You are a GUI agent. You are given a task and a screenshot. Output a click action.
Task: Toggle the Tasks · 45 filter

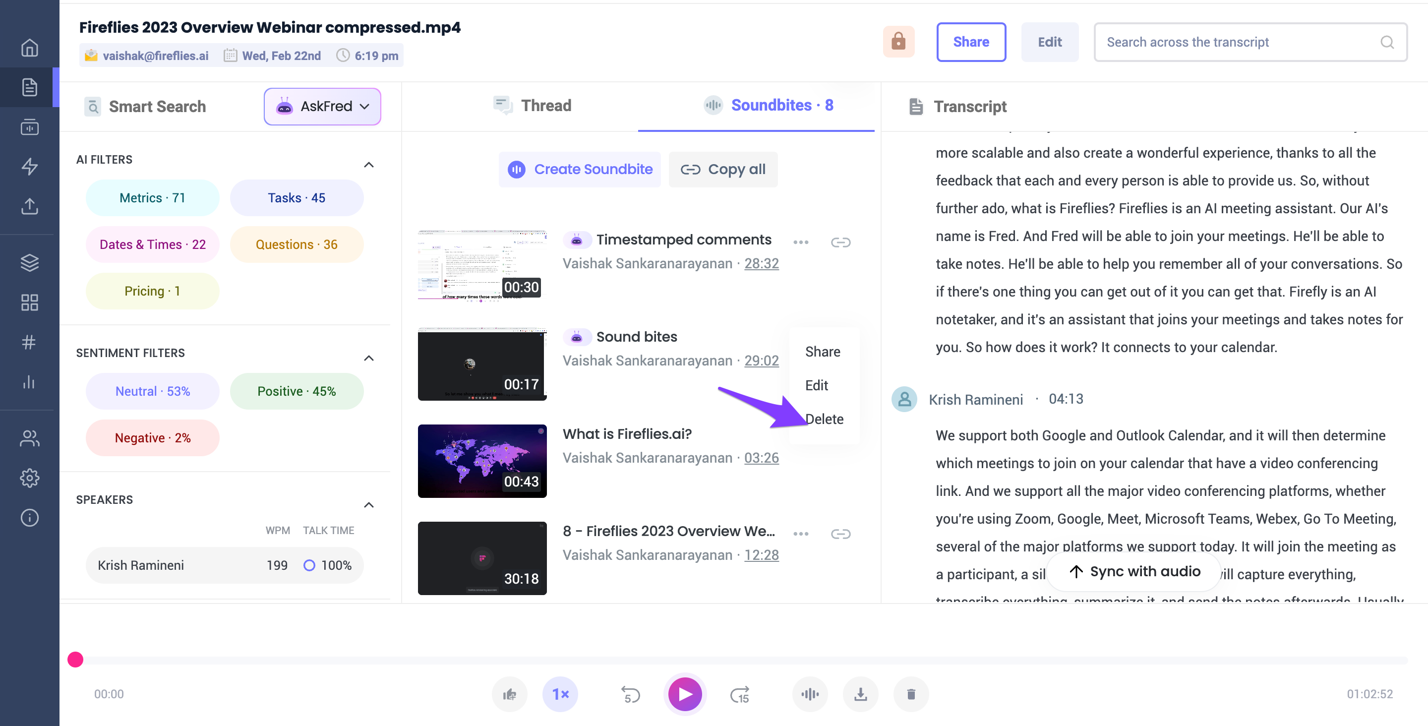[x=297, y=198]
